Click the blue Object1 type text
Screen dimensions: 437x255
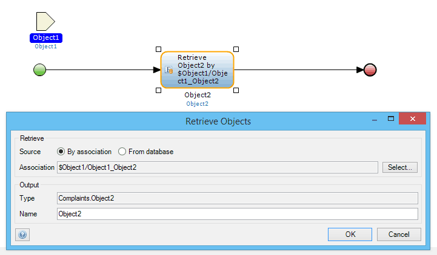pyautogui.click(x=45, y=47)
